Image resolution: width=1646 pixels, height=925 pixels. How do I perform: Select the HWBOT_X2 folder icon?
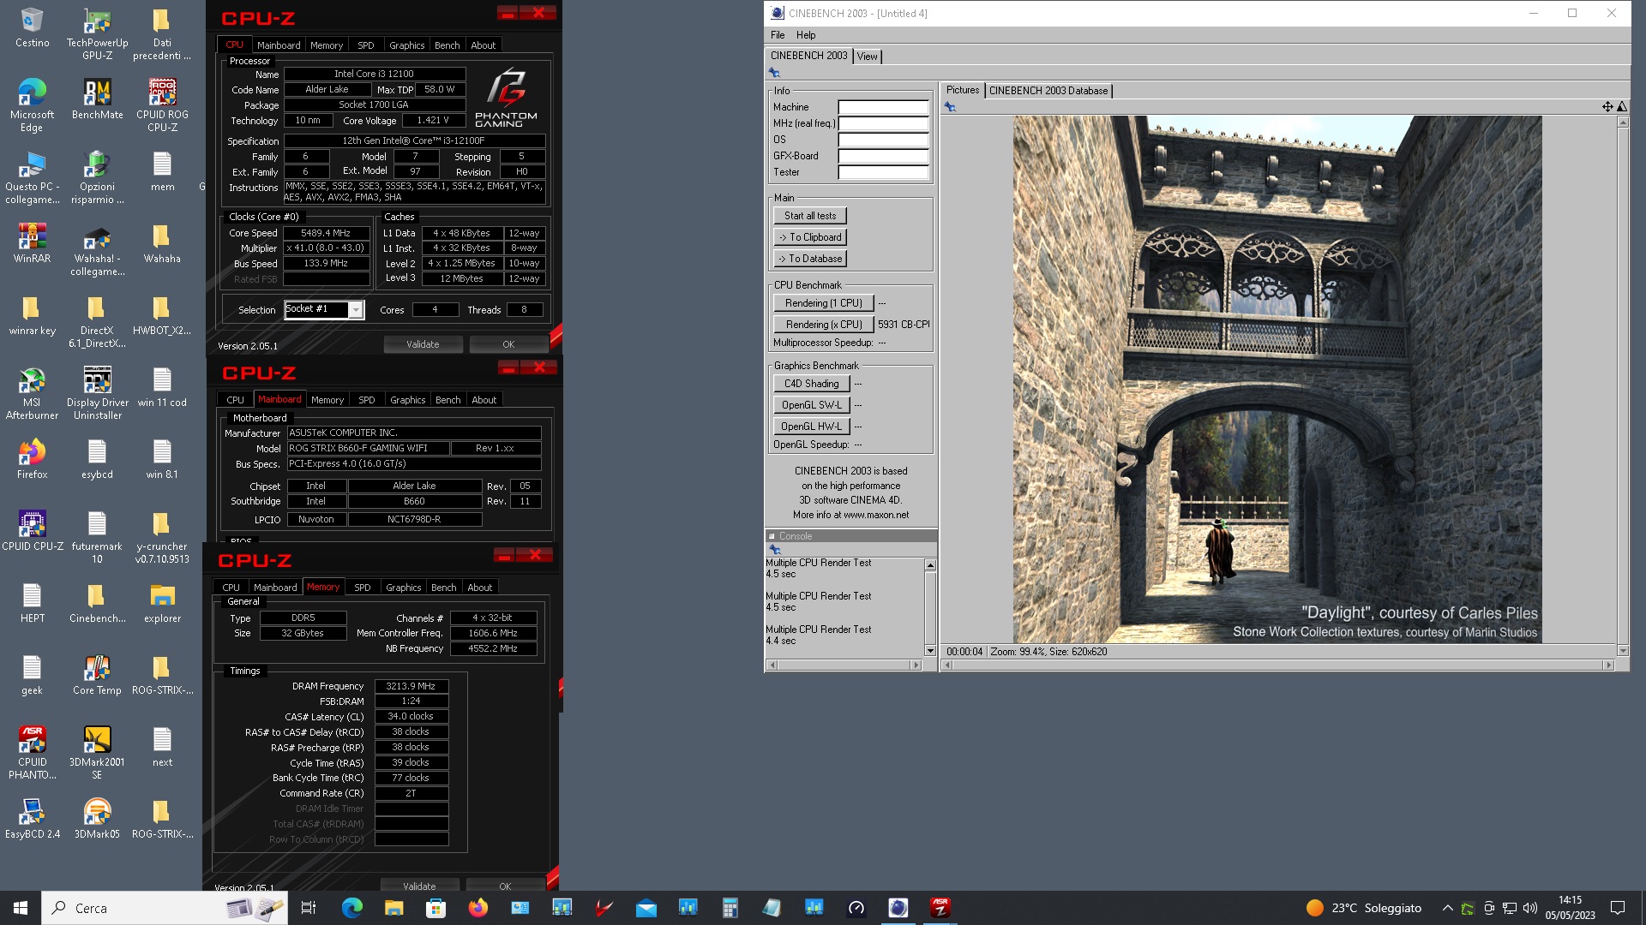click(x=162, y=314)
